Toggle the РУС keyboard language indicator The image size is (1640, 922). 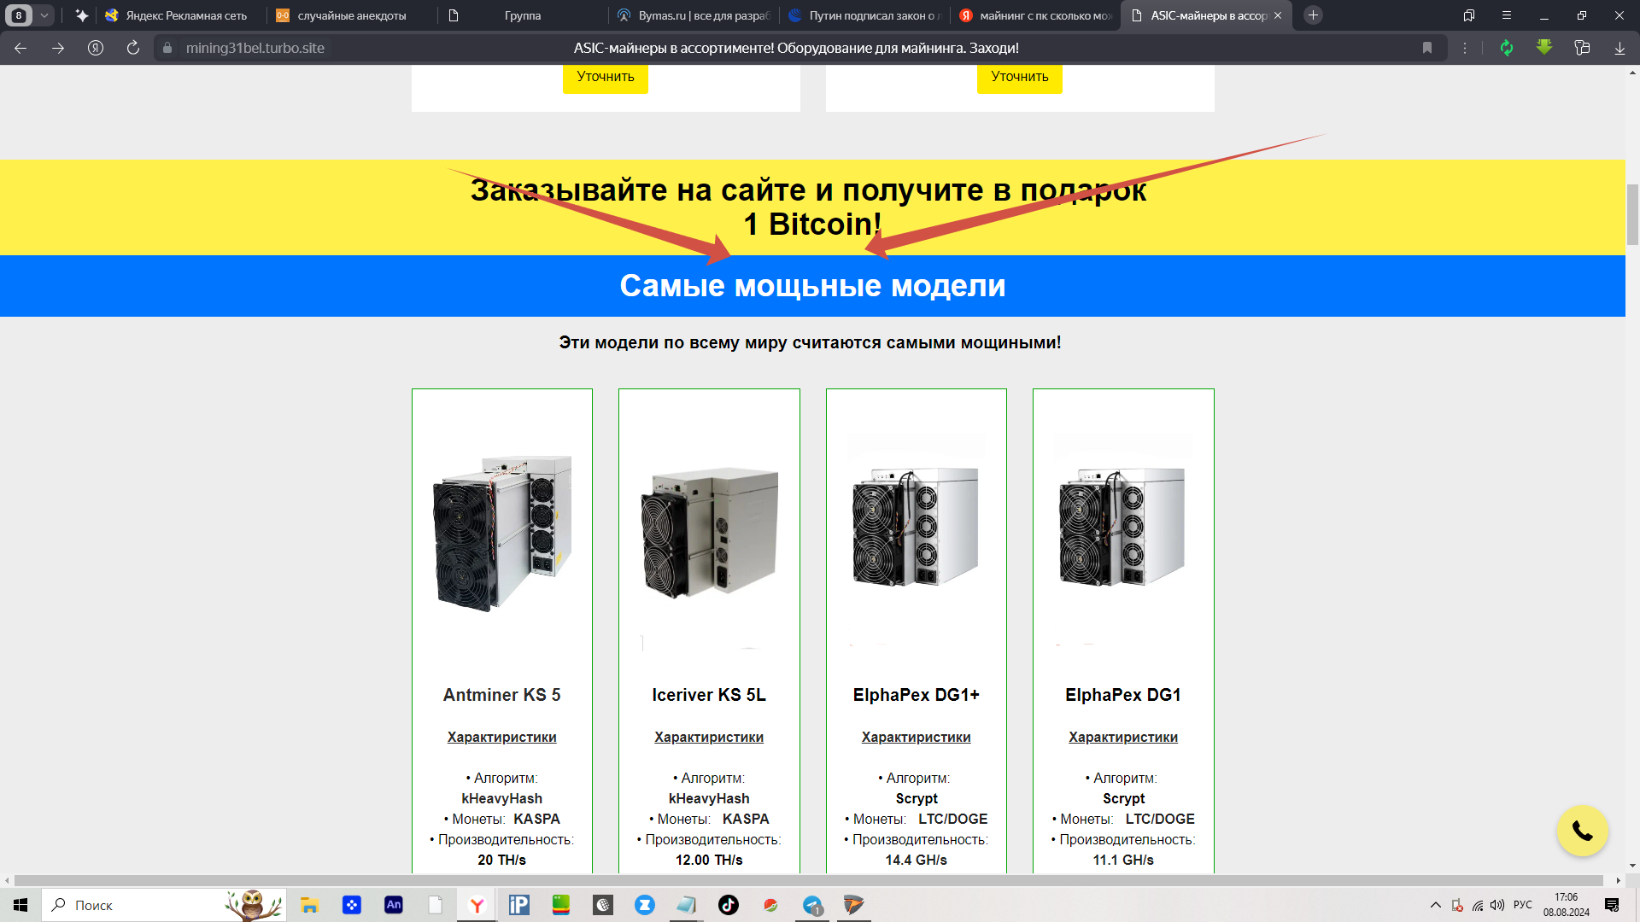coord(1522,905)
